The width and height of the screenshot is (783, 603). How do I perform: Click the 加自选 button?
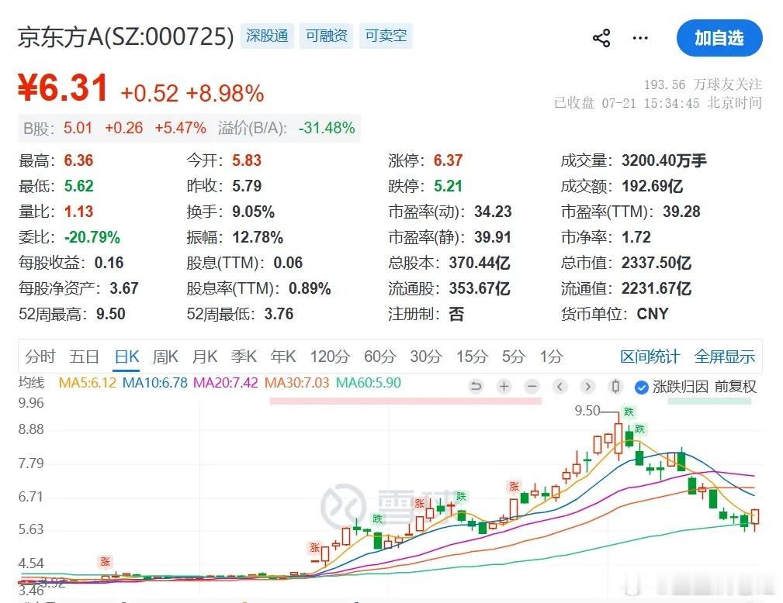pos(719,38)
